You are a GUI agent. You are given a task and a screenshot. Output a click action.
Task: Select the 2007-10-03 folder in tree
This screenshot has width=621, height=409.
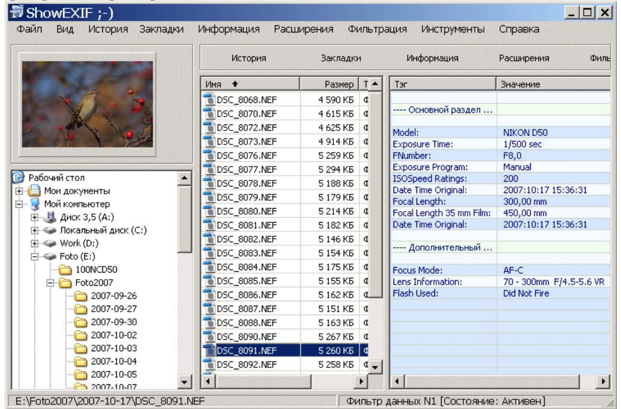113,348
